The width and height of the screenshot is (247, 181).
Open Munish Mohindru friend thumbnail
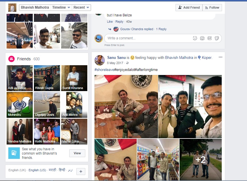point(20,105)
